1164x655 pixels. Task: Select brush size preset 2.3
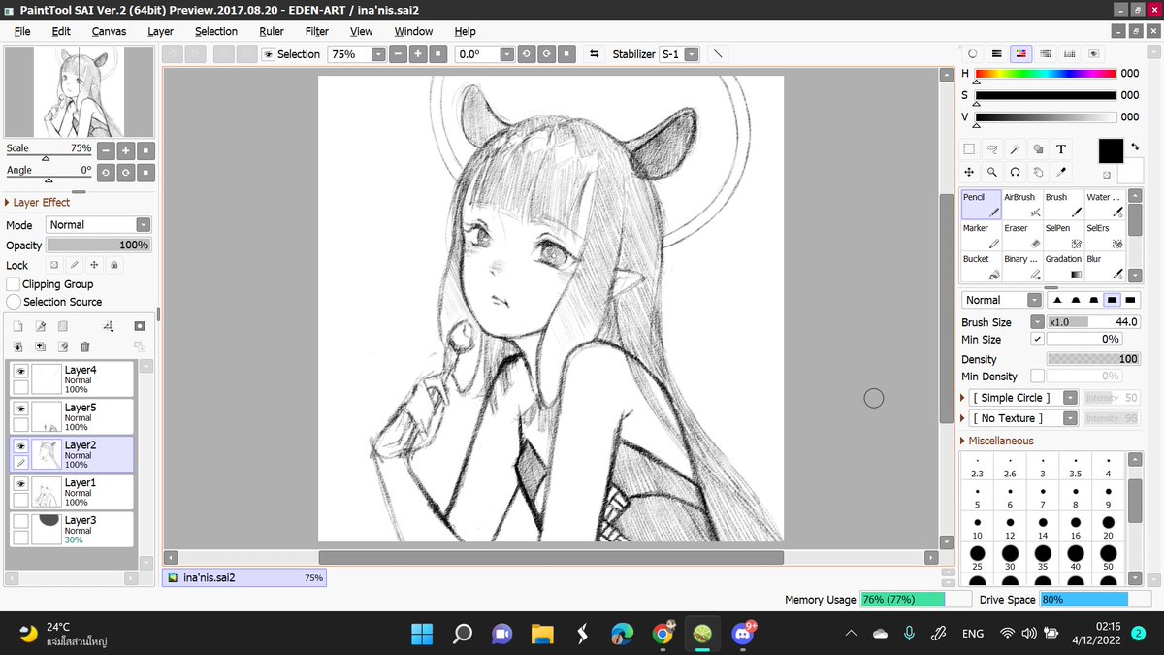coord(977,467)
